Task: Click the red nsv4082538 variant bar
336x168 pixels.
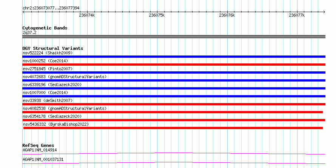Action: click(173, 112)
